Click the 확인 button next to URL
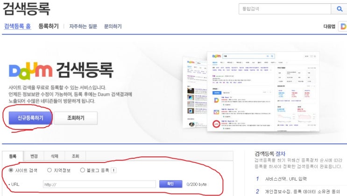 [x=170, y=184]
